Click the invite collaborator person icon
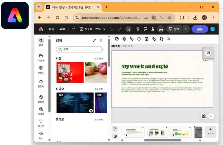The height and width of the screenshot is (145, 223). click(x=128, y=29)
